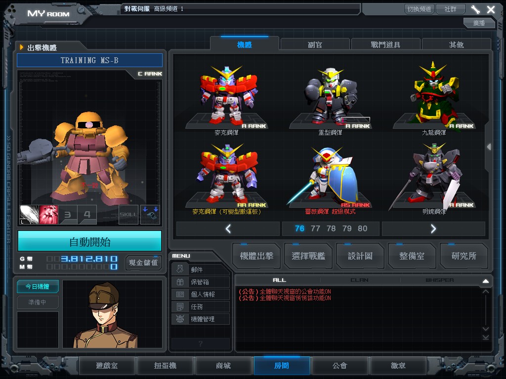The width and height of the screenshot is (506, 379).
Task: Click the 今日機體 button
Action: 38,287
